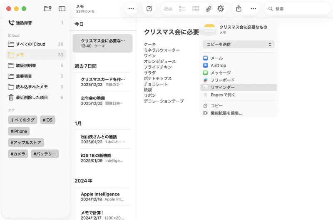Open note クリスマス会に必要な… from today
The width and height of the screenshot is (333, 220).
(x=102, y=43)
